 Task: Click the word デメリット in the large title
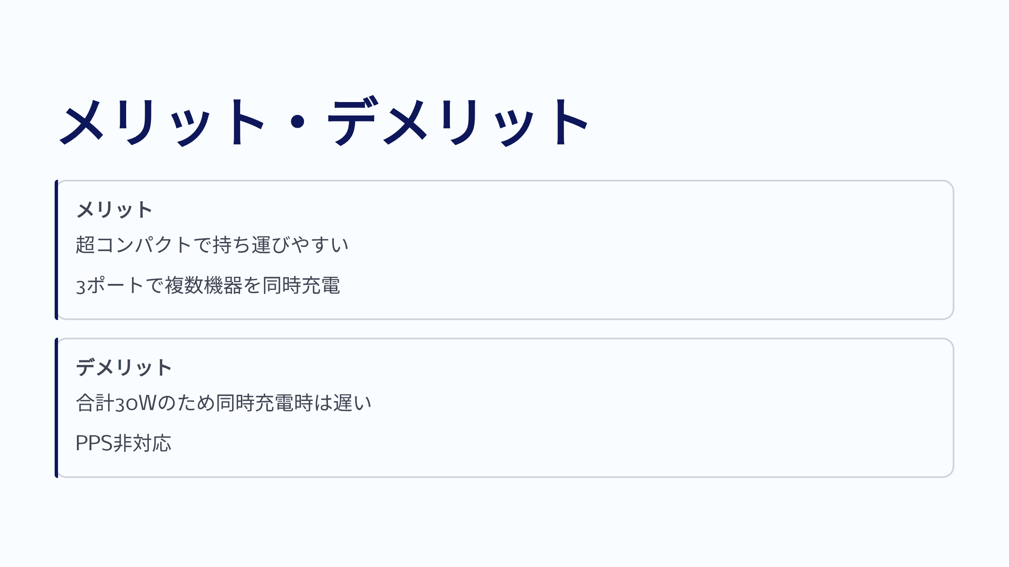click(458, 122)
